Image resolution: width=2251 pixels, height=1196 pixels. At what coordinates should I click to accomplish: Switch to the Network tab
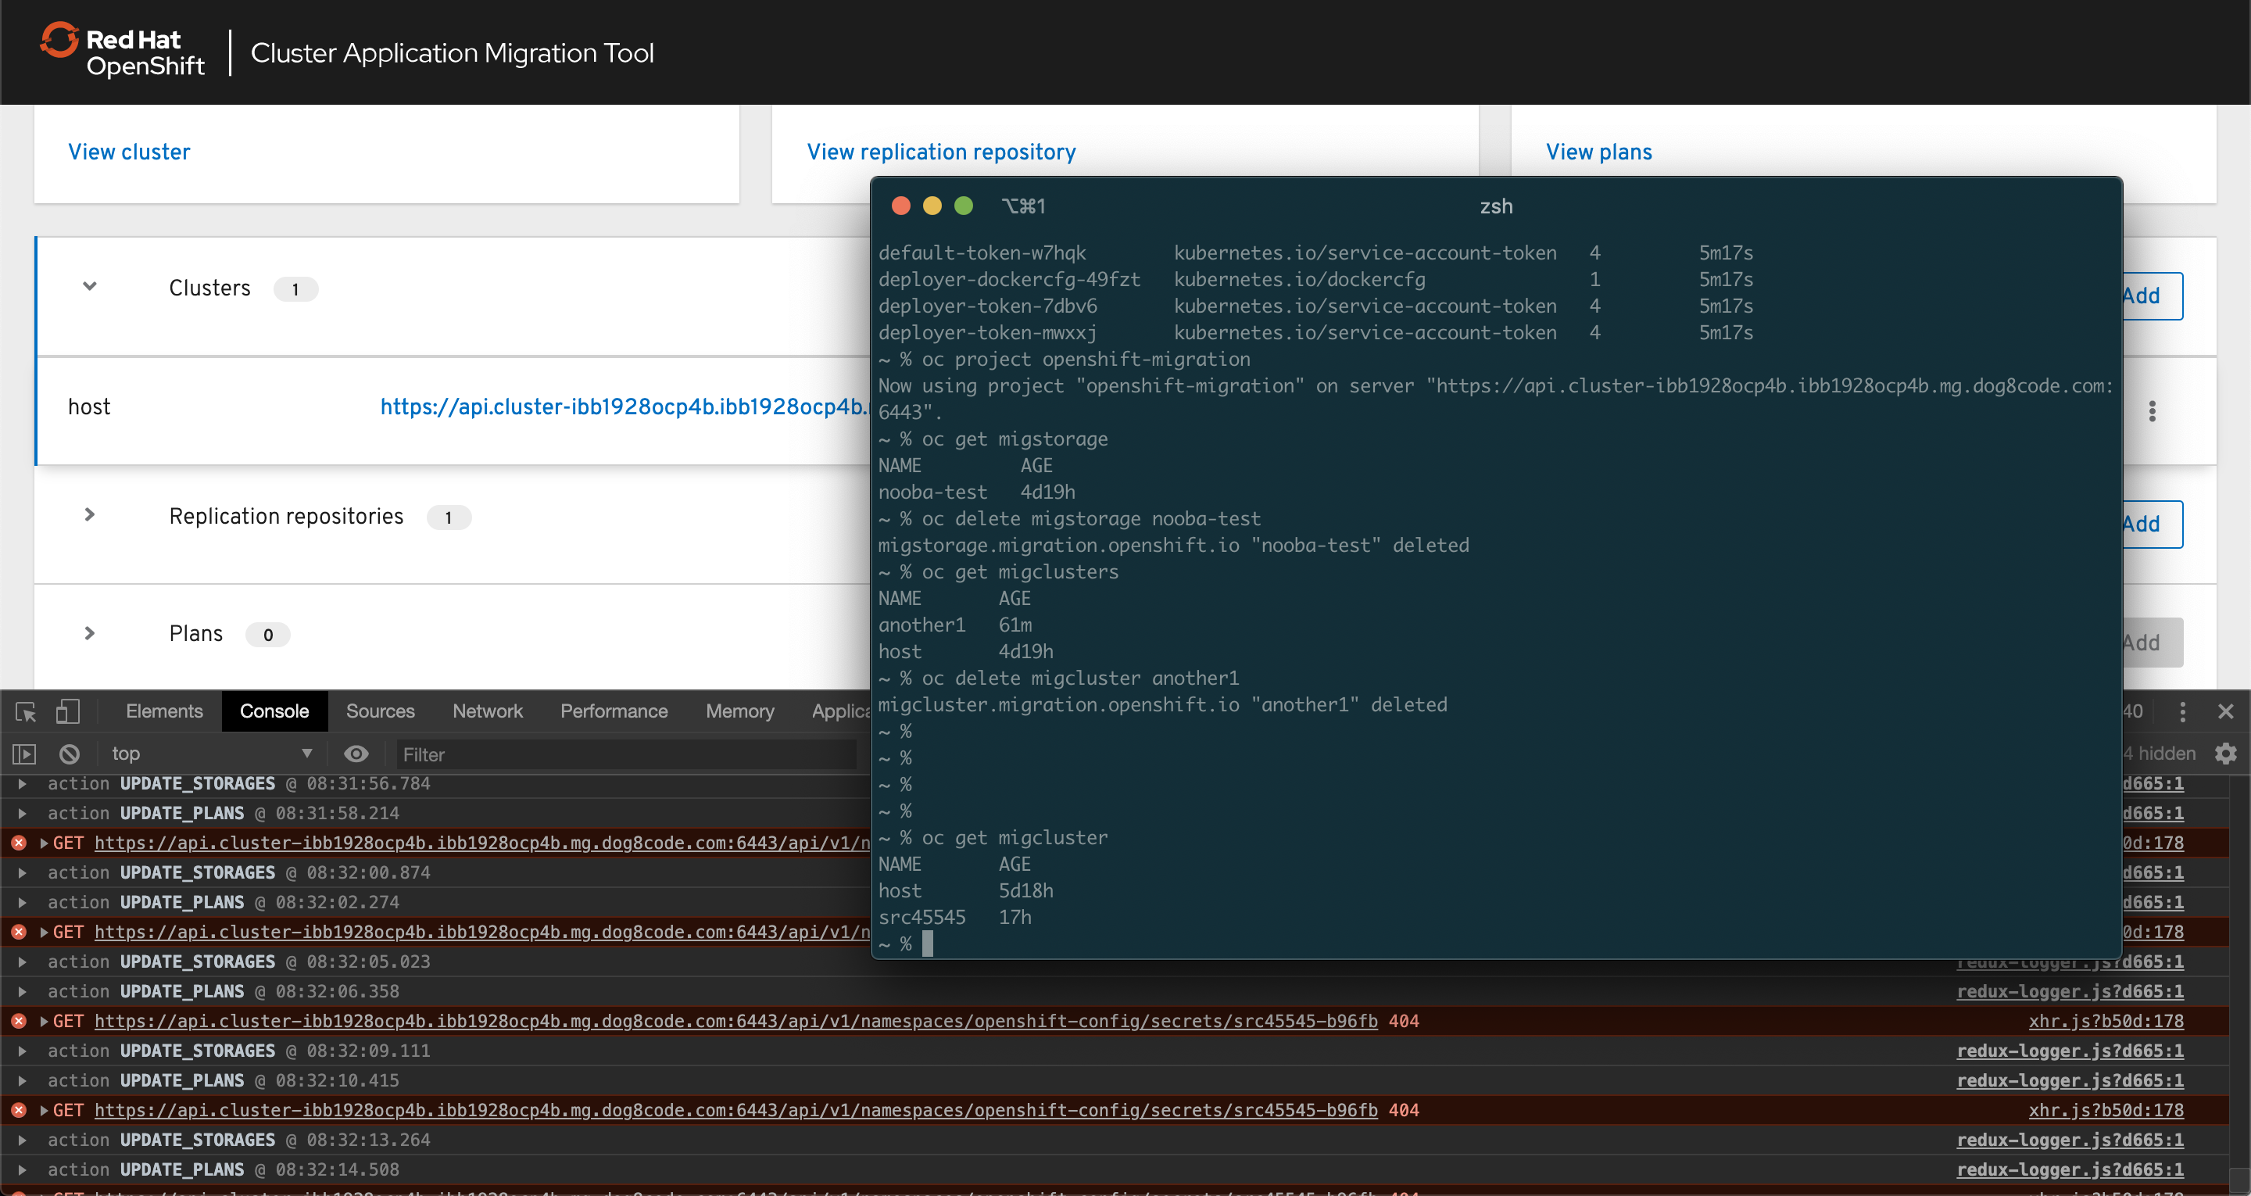487,711
